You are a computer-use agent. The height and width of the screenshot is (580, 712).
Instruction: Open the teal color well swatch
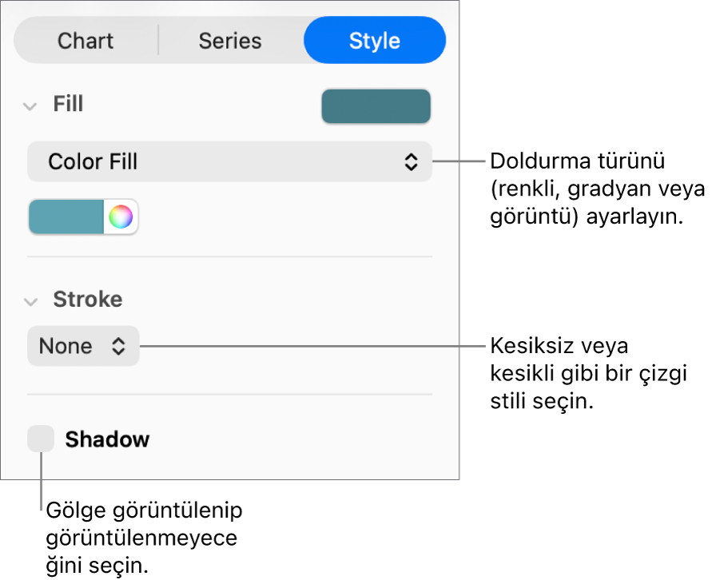[x=66, y=217]
